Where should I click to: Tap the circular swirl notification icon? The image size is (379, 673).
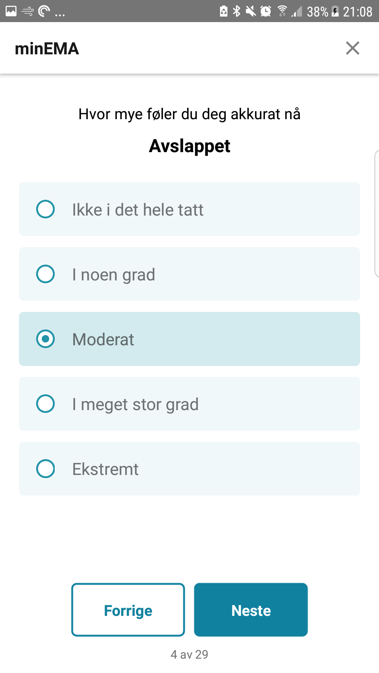[44, 11]
